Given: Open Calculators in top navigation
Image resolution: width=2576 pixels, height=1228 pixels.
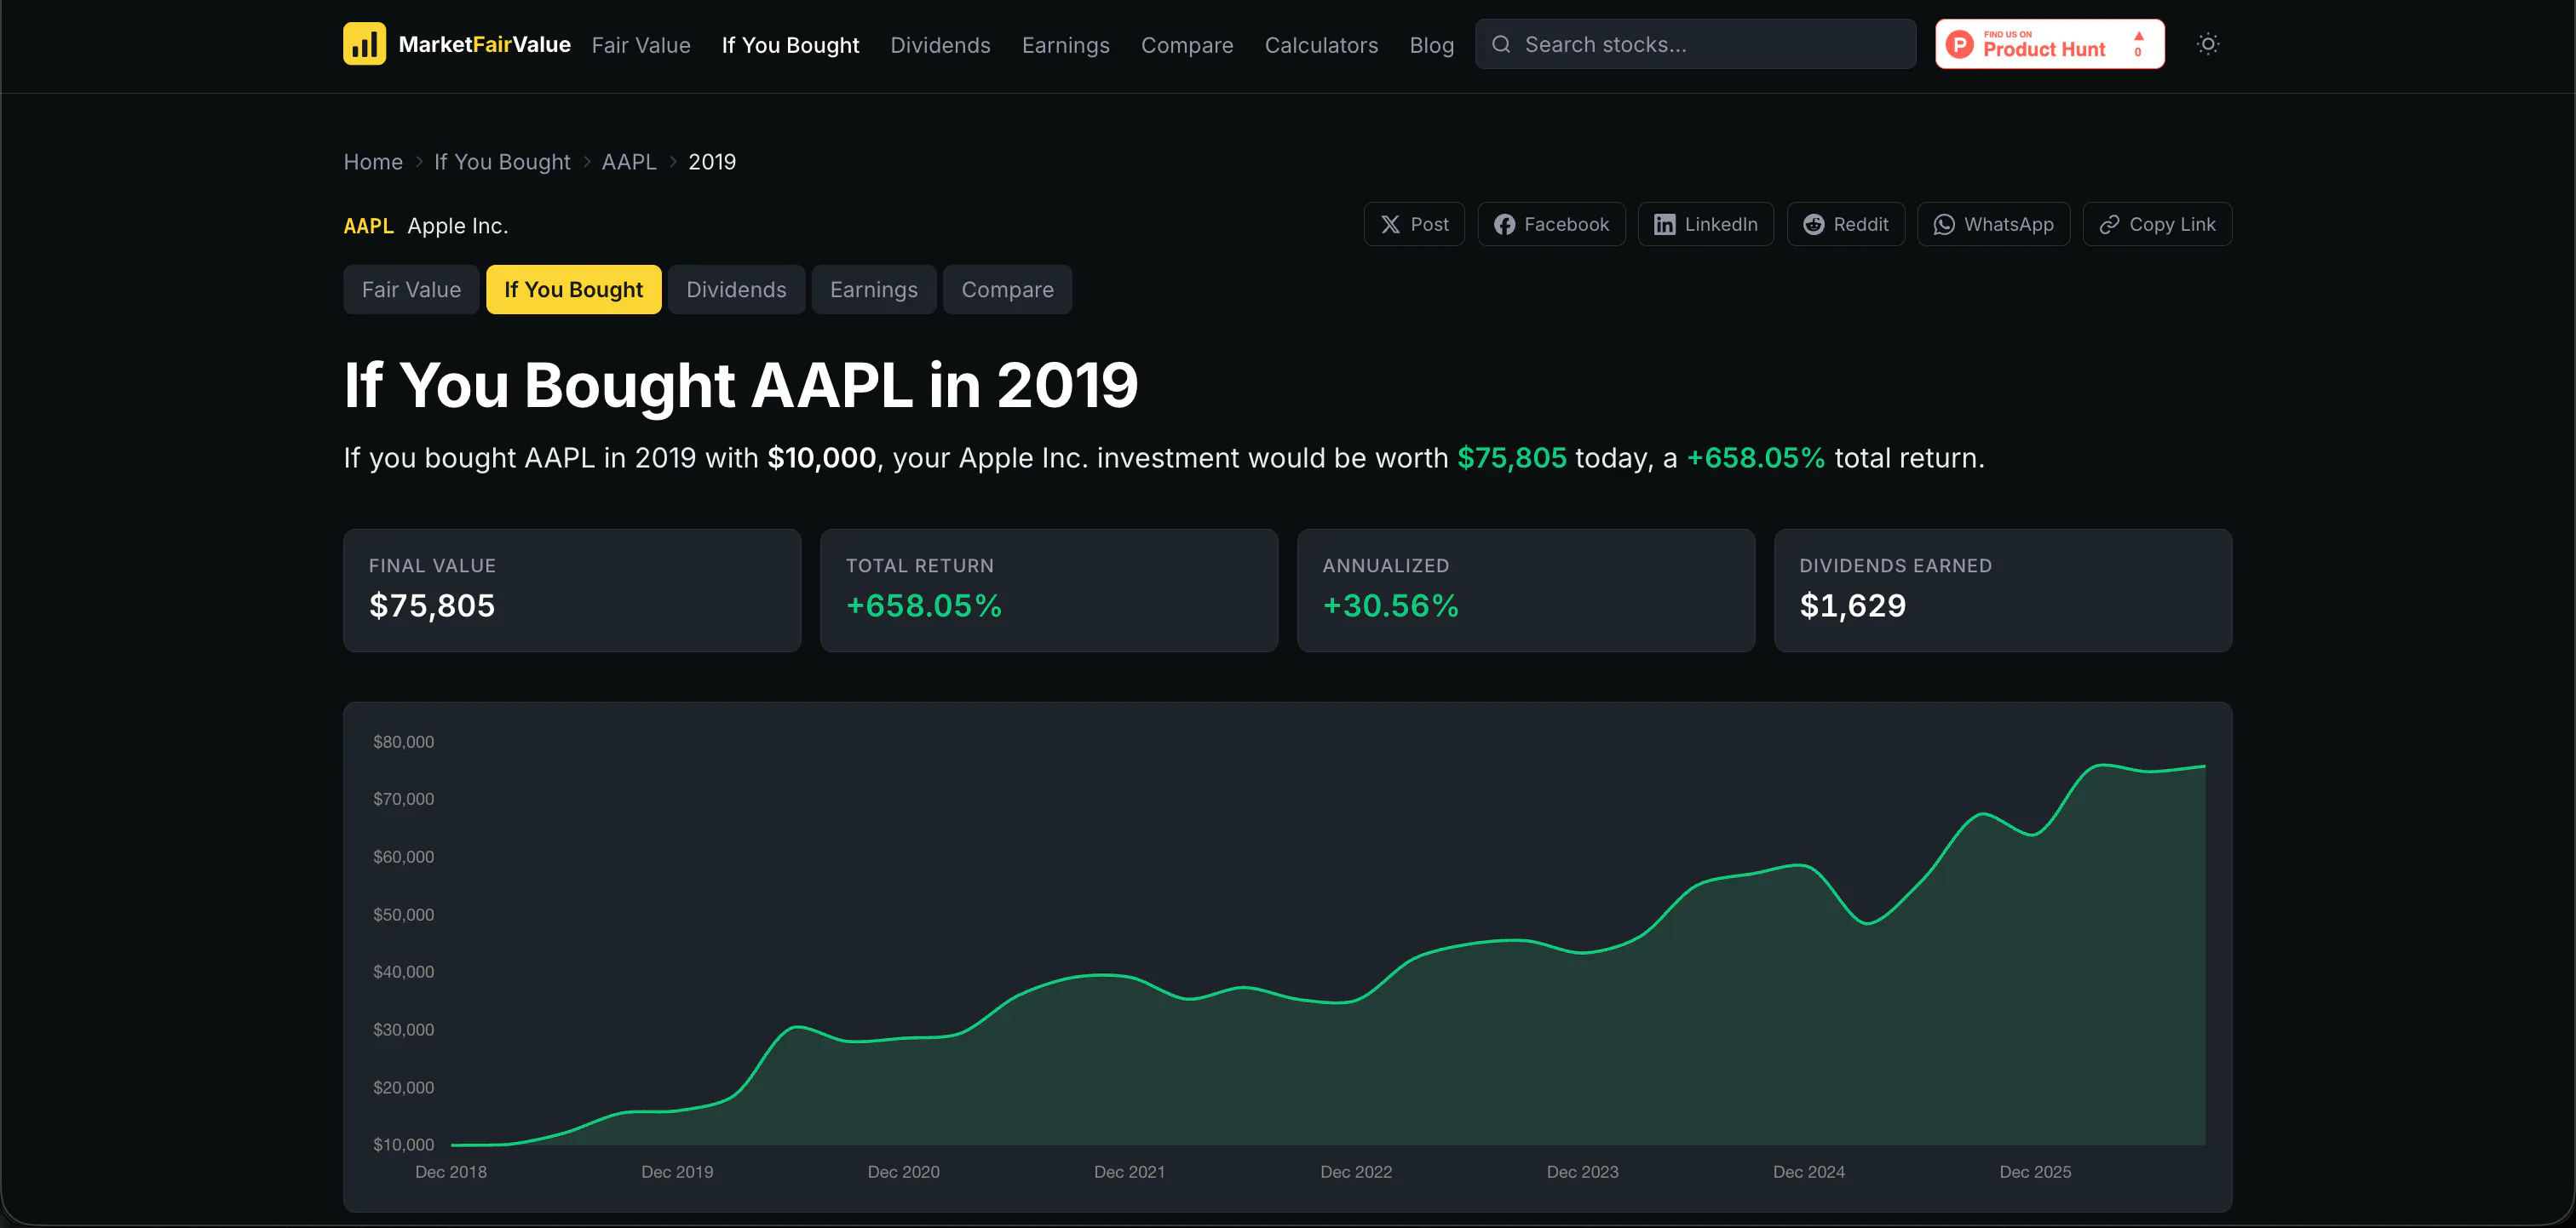Looking at the screenshot, I should (1321, 45).
